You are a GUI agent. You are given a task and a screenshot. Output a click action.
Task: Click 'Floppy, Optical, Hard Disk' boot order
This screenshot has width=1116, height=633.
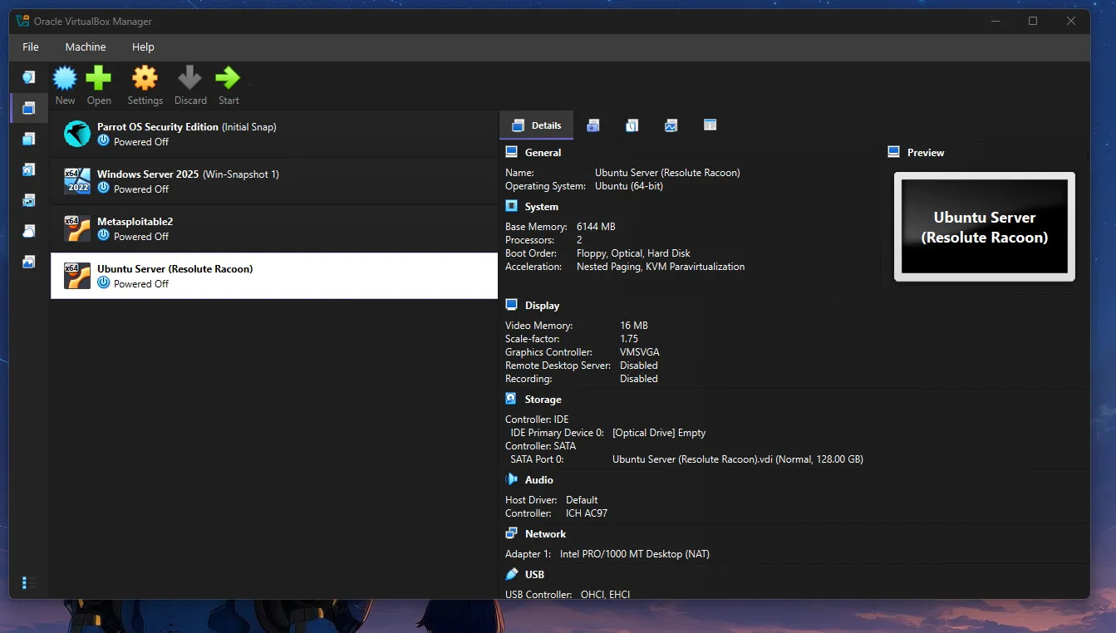(633, 253)
